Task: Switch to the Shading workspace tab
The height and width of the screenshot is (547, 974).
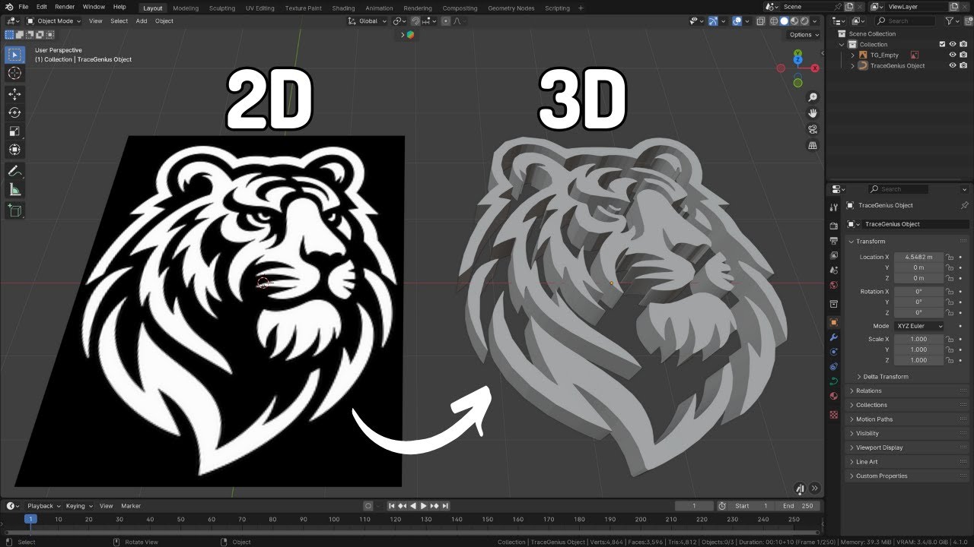Action: (343, 8)
